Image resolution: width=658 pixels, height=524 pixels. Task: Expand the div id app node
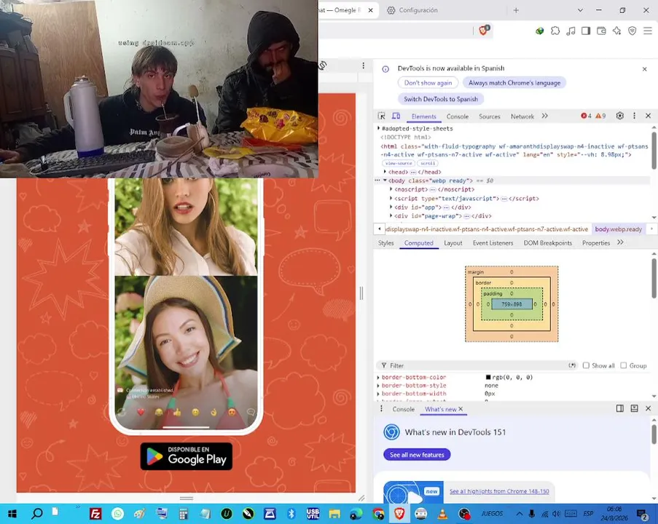click(391, 207)
